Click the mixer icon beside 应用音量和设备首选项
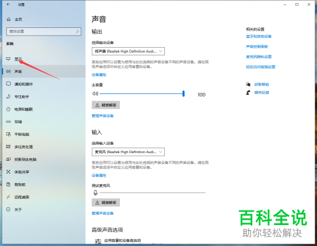This screenshot has width=317, height=246. pyautogui.click(x=98, y=241)
